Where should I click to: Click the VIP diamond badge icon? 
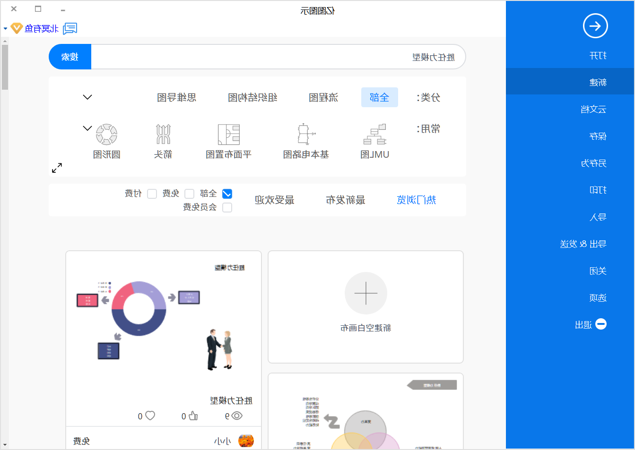(17, 28)
